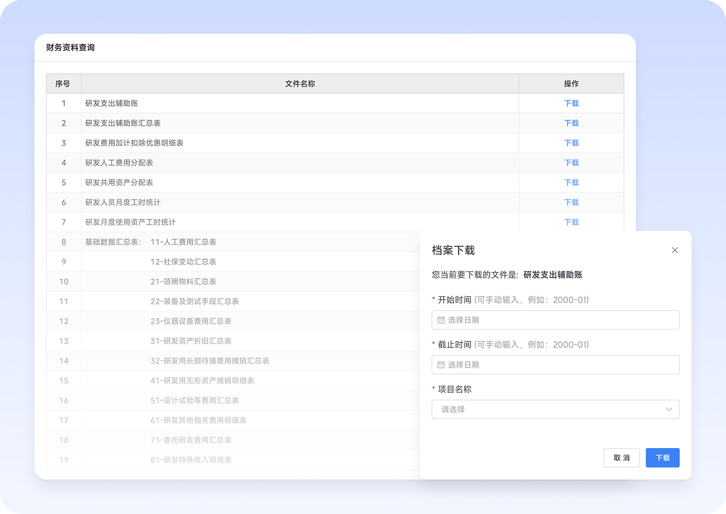This screenshot has height=514, width=726.
Task: Expand the 项目名称 dropdown arrow
Action: point(669,409)
